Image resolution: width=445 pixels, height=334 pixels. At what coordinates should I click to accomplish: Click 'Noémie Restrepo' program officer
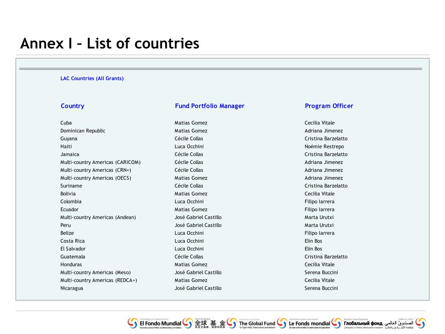click(x=324, y=147)
